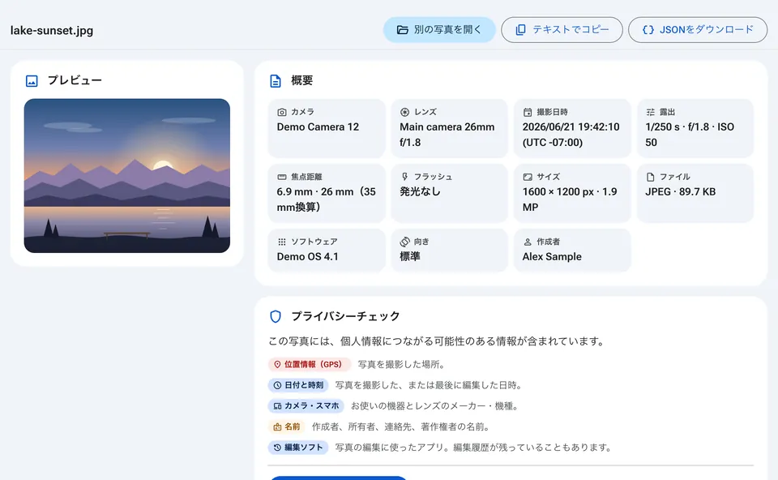Image resolution: width=778 pixels, height=480 pixels.
Task: Click テキストでコピー button
Action: 562,30
